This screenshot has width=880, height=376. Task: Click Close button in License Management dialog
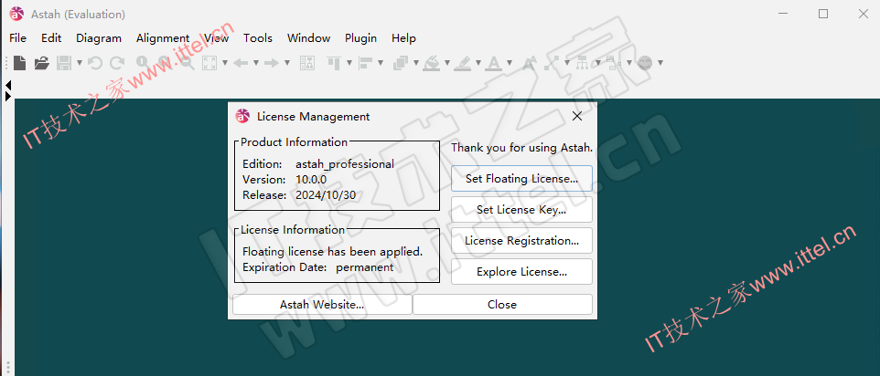[x=502, y=305]
